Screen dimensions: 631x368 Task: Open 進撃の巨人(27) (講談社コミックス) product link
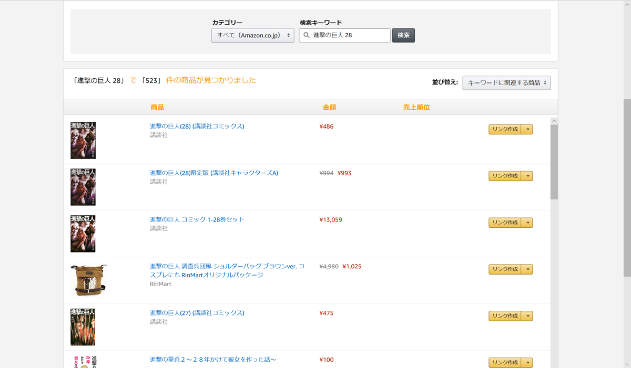(x=197, y=313)
